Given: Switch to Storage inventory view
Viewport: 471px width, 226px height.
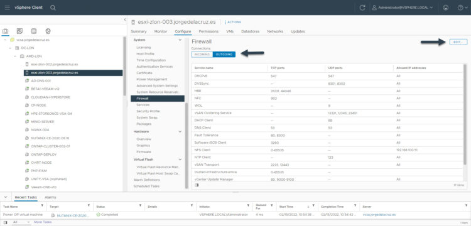Looking at the screenshot, I should coord(34,31).
